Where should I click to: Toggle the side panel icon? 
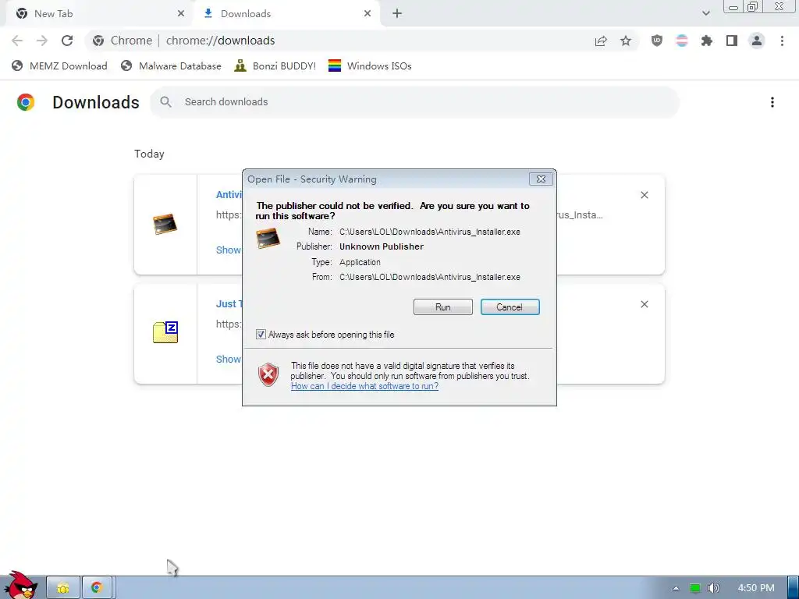coord(732,41)
